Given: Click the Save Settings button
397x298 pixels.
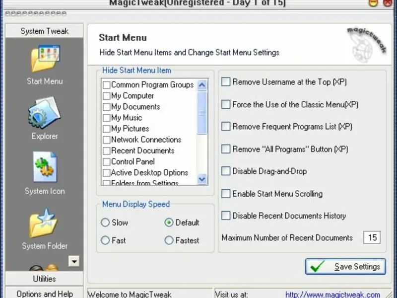Looking at the screenshot, I should pyautogui.click(x=345, y=267).
